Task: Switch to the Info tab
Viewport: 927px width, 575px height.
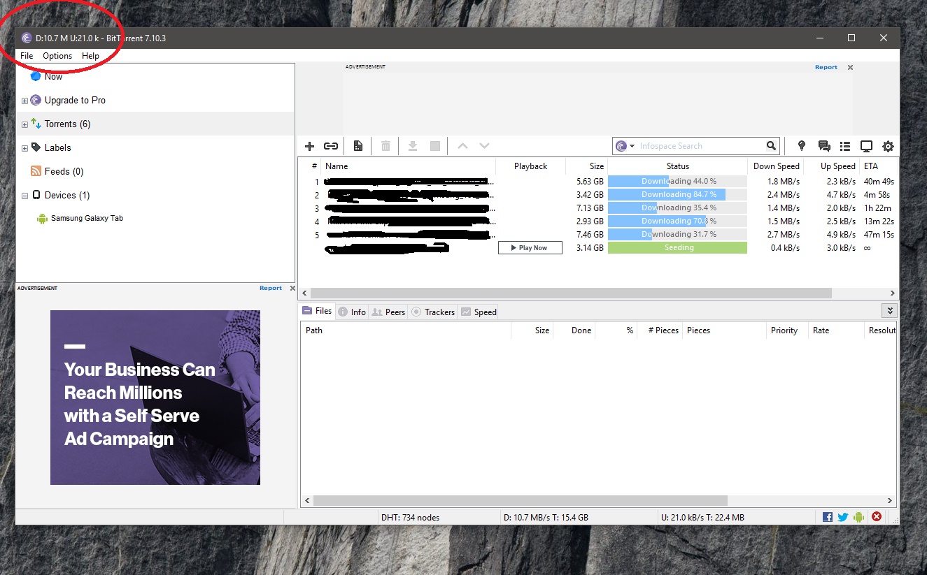Action: (x=352, y=312)
